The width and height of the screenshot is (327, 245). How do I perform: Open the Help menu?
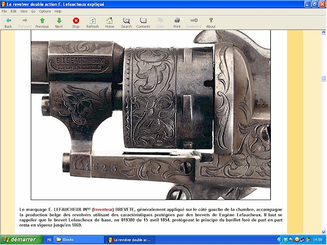[x=58, y=11]
